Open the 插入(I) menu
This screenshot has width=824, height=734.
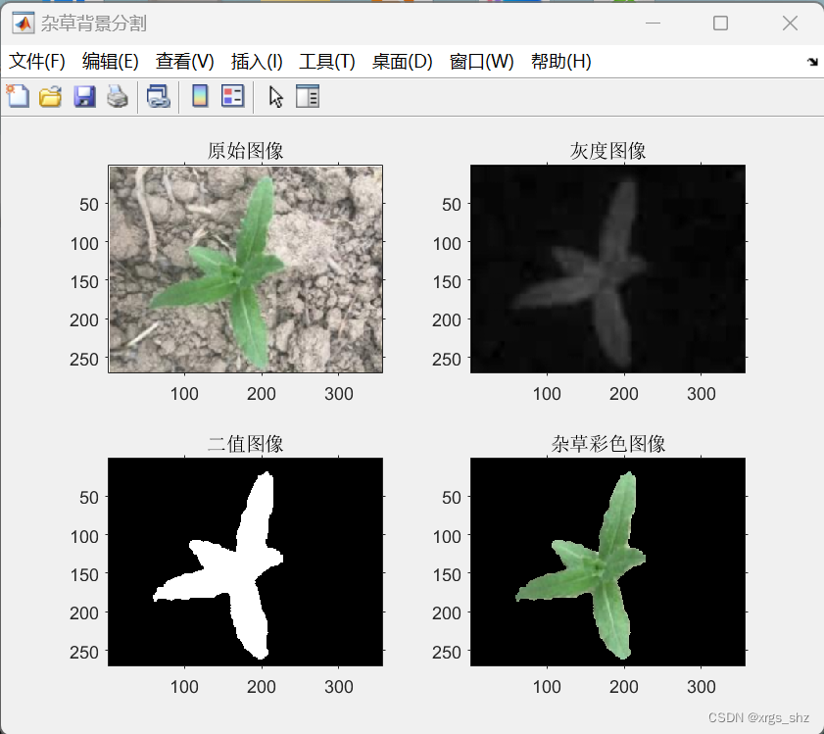click(x=257, y=62)
